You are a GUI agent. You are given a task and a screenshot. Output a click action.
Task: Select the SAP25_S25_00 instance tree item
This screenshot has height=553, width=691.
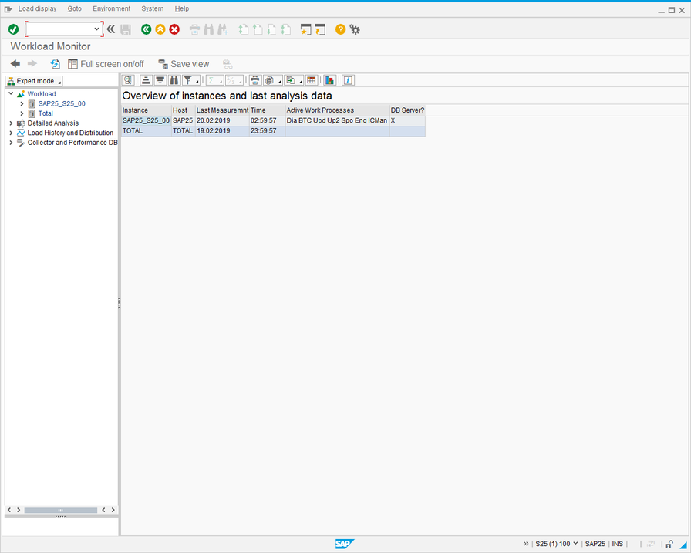[x=62, y=103]
